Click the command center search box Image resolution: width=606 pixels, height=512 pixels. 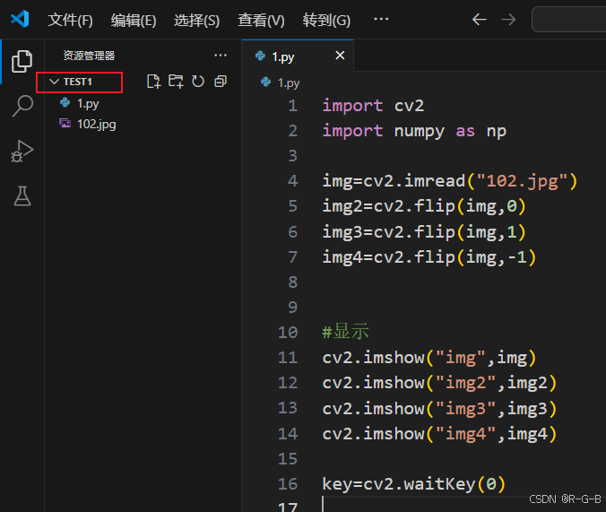569,20
